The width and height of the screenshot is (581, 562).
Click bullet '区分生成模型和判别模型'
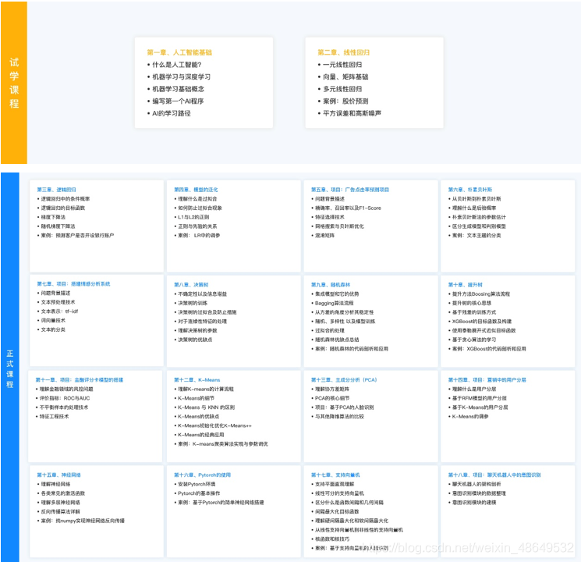click(479, 226)
